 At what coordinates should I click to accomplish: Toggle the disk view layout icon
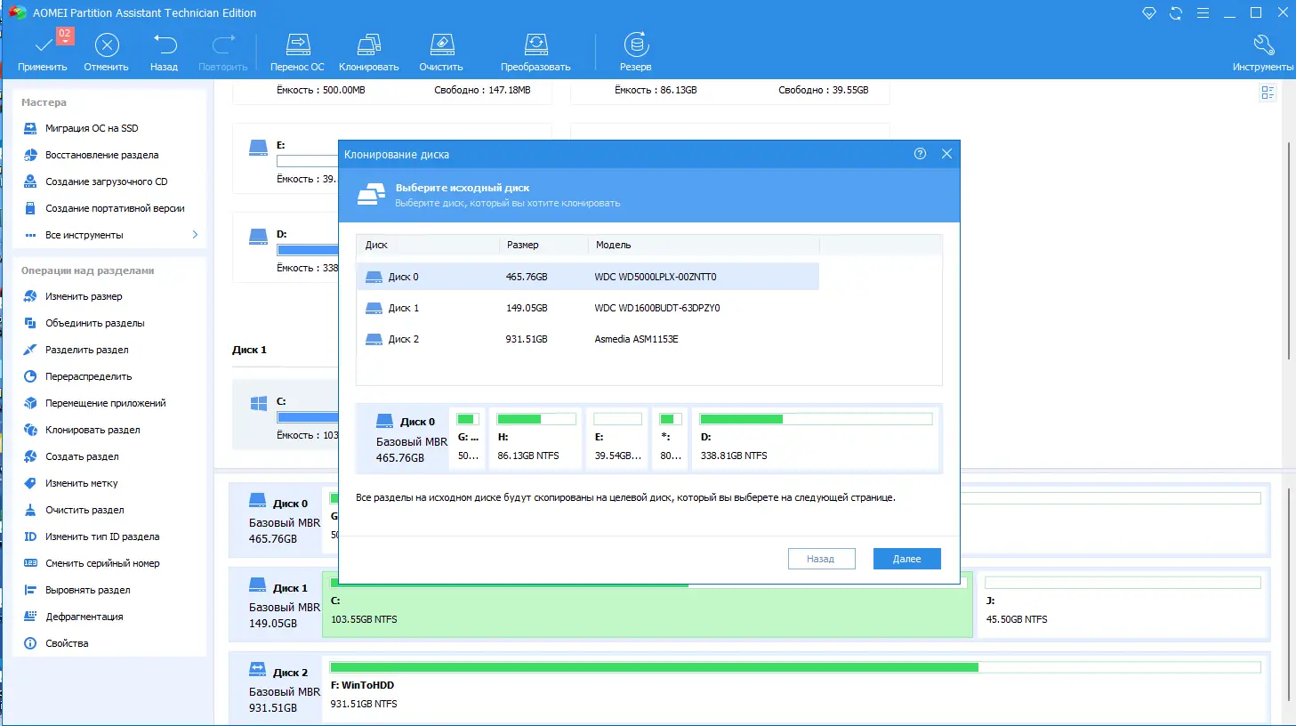click(1268, 93)
